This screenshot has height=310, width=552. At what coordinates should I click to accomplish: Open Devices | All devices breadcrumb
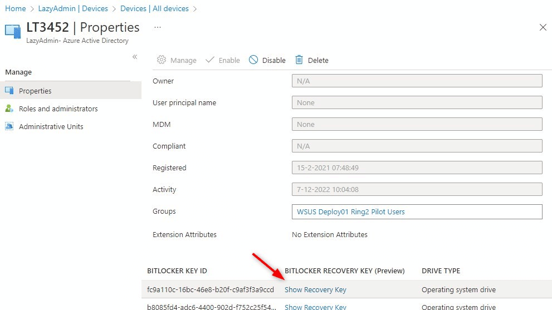click(x=154, y=8)
